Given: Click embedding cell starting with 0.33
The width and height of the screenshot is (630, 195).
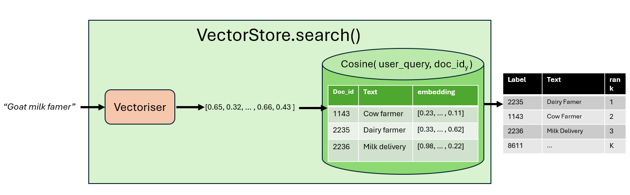Looking at the screenshot, I should 440,130.
